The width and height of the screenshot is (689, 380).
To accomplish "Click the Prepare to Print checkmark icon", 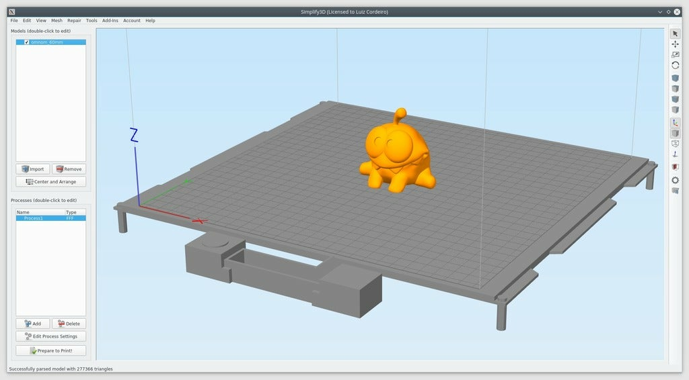I will click(x=34, y=350).
